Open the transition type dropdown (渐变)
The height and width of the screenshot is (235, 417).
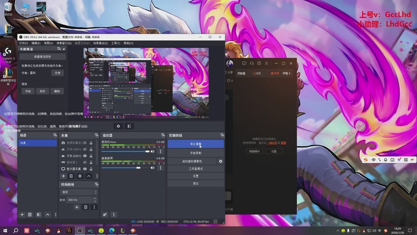point(79,192)
